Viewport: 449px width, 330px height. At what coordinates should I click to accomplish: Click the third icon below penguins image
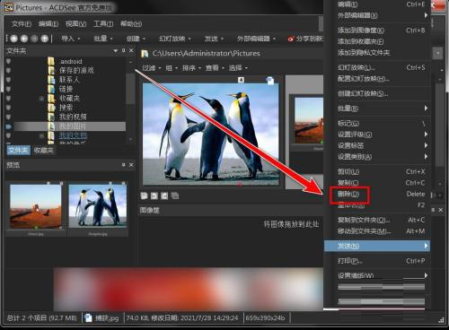coord(164,195)
